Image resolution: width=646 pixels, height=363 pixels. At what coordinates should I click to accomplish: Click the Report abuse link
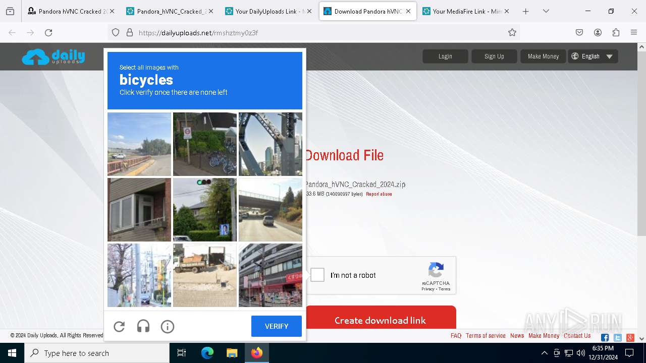379,194
